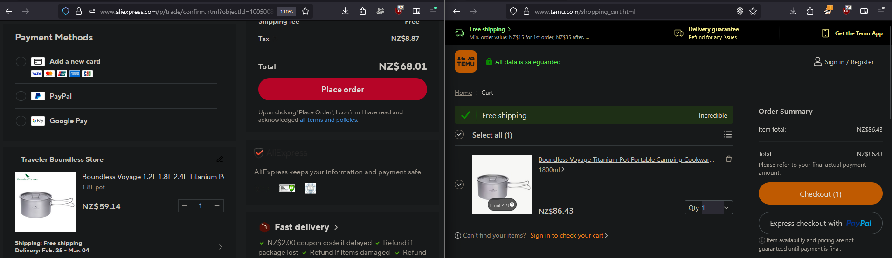
Task: Expand the 1800ml variant selector
Action: [552, 170]
